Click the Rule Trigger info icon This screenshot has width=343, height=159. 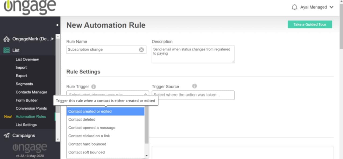click(93, 87)
